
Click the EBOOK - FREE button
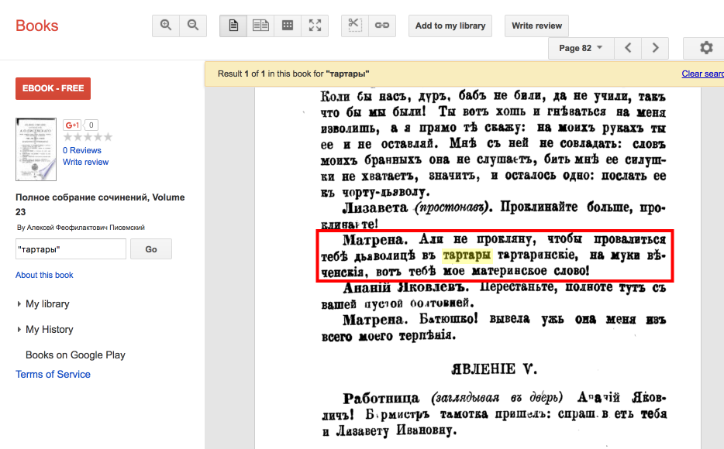click(53, 88)
